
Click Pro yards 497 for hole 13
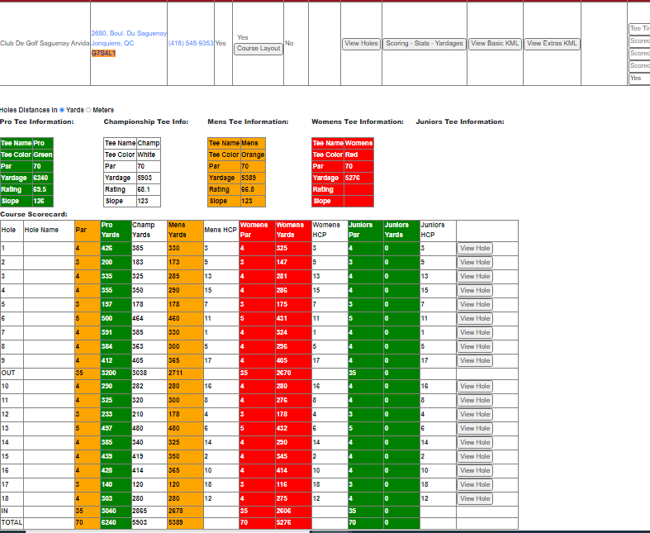click(x=107, y=429)
